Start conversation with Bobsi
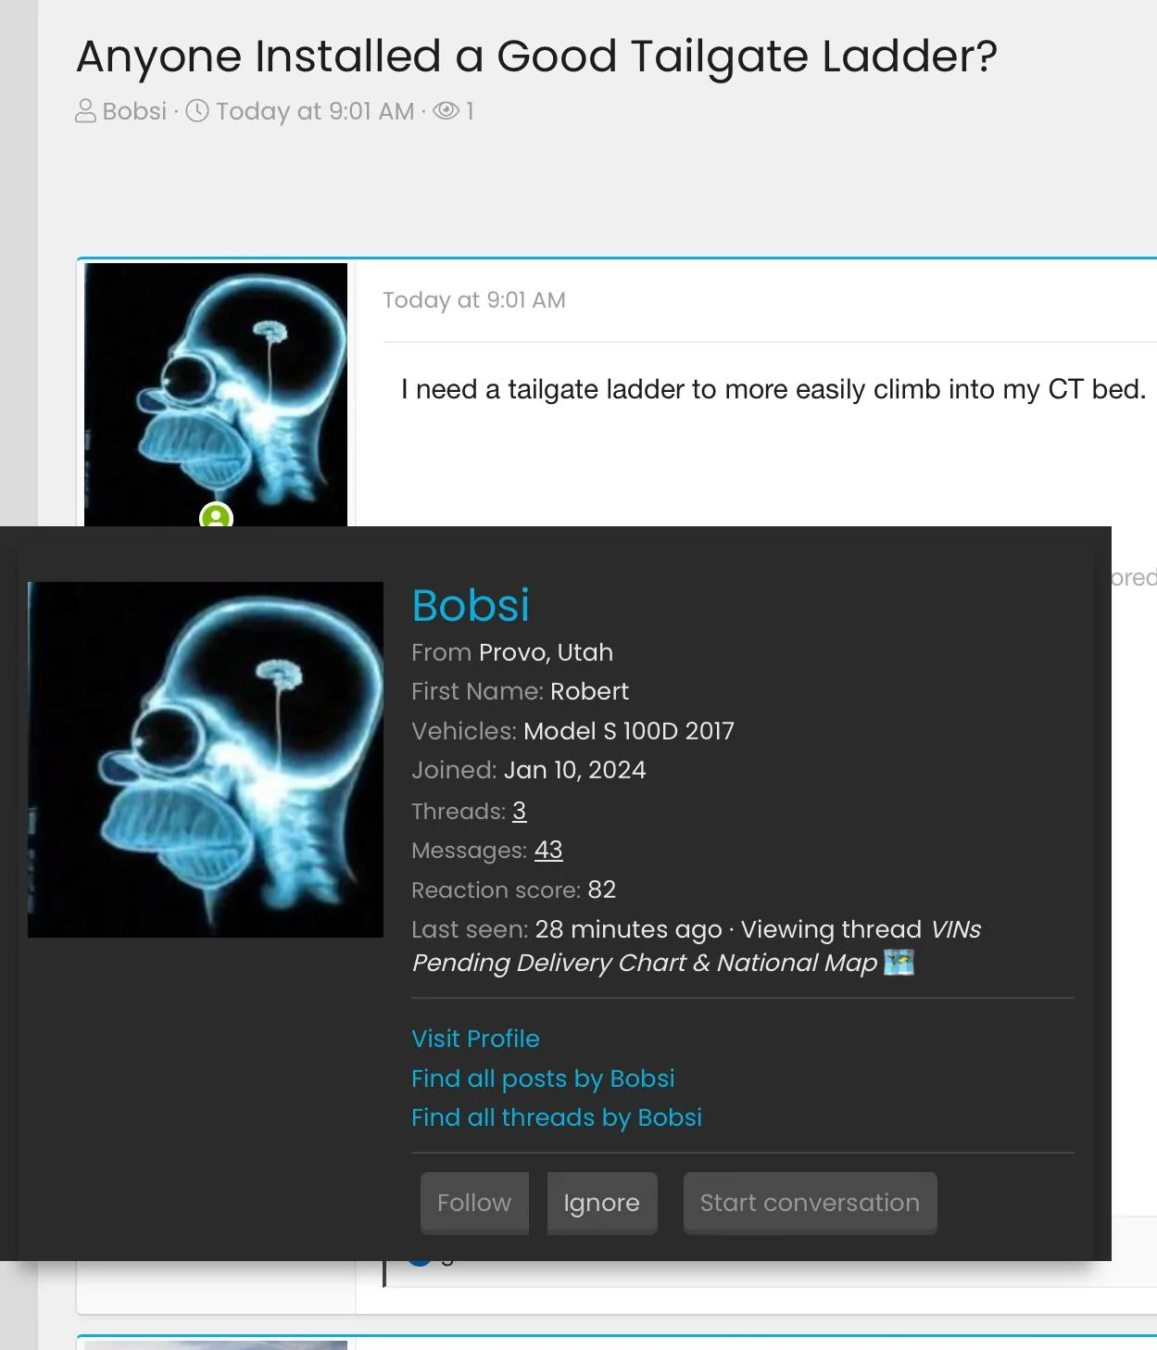Viewport: 1157px width, 1350px height. [810, 1203]
